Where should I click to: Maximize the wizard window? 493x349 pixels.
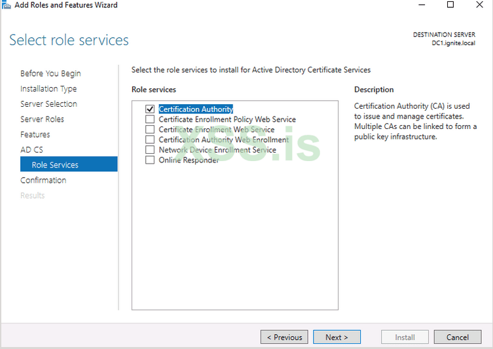(x=450, y=5)
